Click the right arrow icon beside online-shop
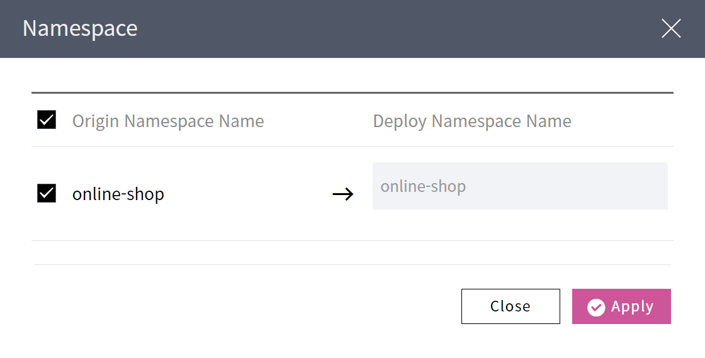 coord(343,194)
